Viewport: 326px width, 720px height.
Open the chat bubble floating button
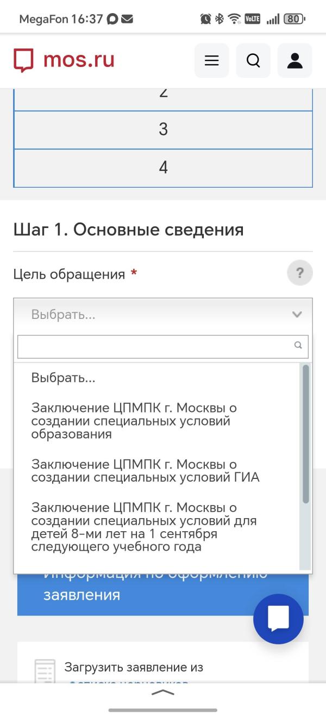point(278,619)
